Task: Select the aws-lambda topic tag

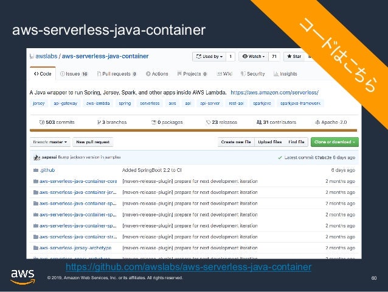Action: tap(98, 103)
